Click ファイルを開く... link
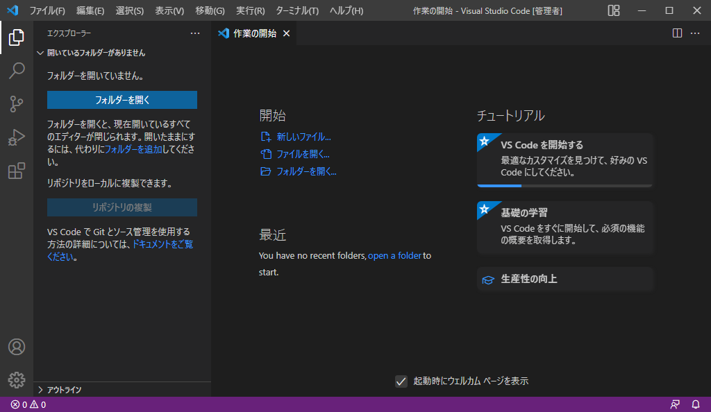This screenshot has width=711, height=412. [294, 154]
